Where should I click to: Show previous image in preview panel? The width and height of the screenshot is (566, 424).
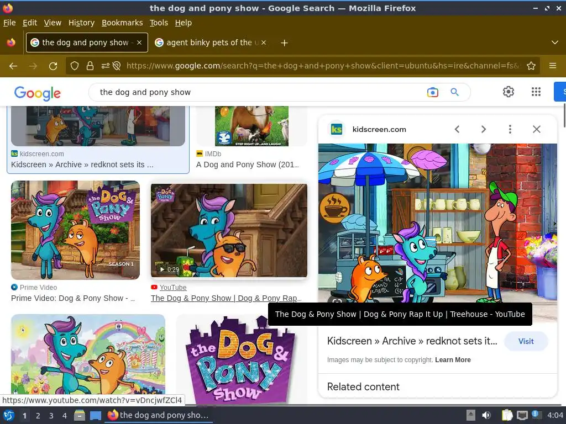tap(457, 129)
